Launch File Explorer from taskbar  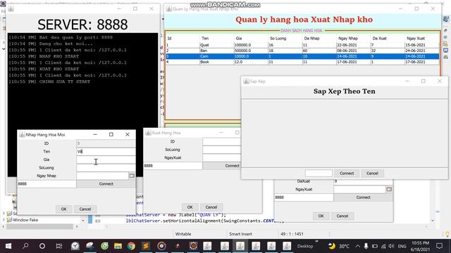pyautogui.click(x=118, y=246)
